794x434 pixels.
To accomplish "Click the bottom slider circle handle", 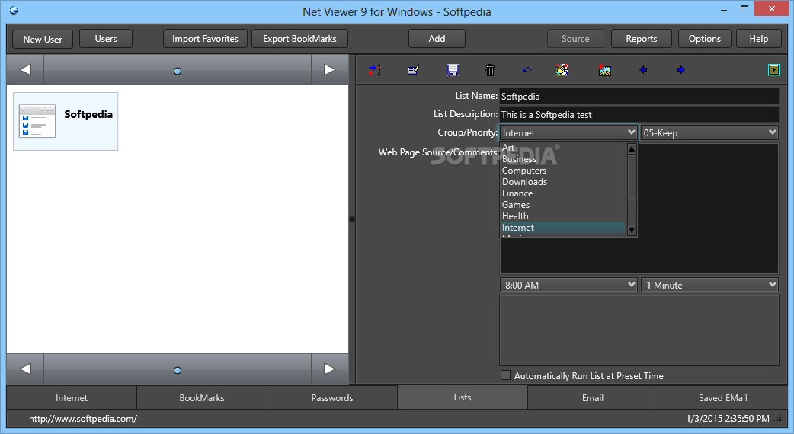I will tap(178, 370).
